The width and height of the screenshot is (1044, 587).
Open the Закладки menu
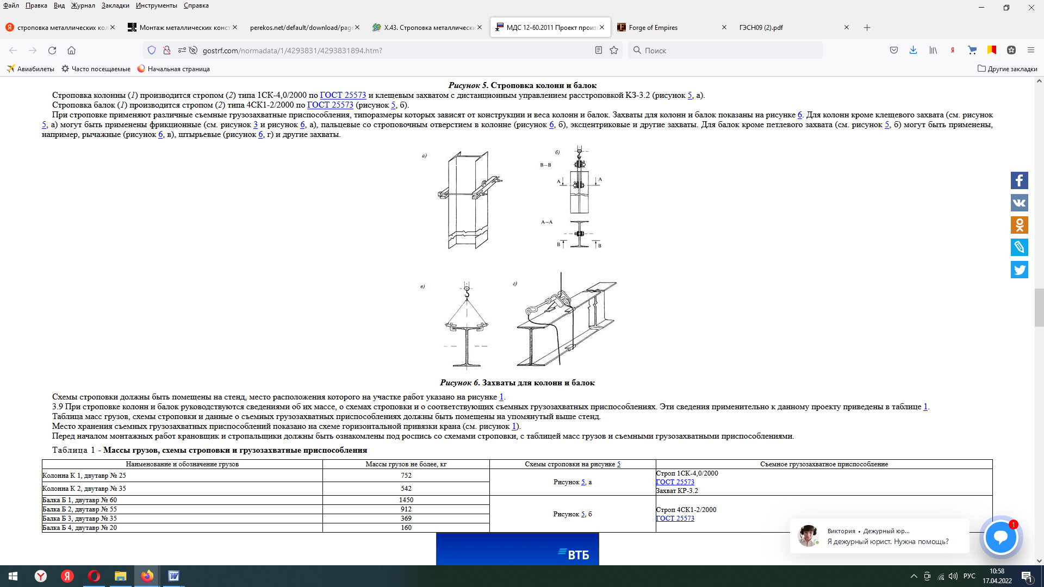point(115,5)
